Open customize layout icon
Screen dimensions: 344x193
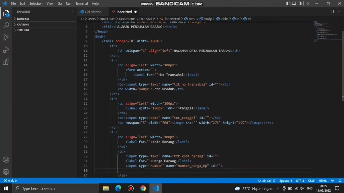(x=307, y=3)
